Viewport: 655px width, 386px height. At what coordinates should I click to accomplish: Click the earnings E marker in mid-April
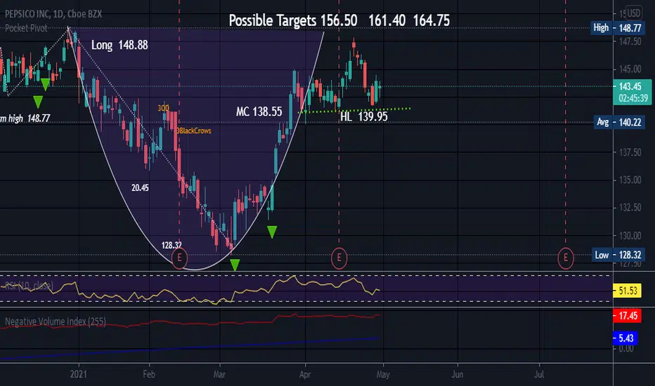click(x=339, y=258)
